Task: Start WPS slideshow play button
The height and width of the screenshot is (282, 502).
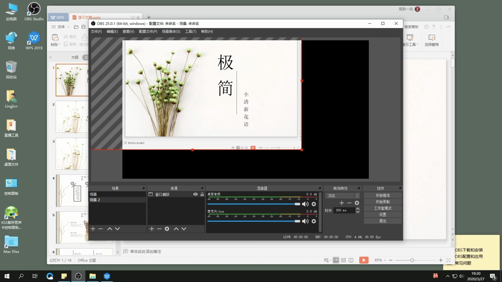Action: pos(364,260)
